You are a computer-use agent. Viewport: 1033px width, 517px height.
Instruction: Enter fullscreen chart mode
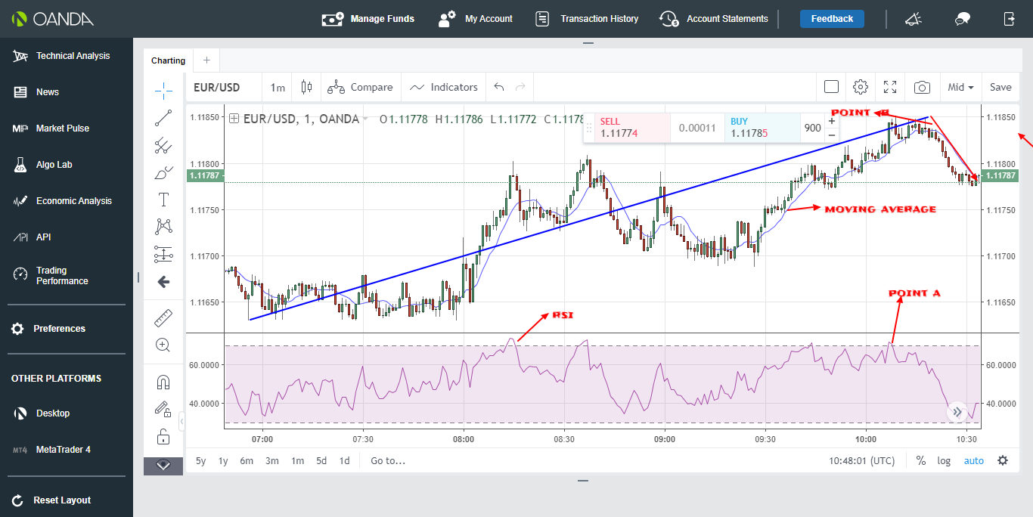(x=890, y=87)
